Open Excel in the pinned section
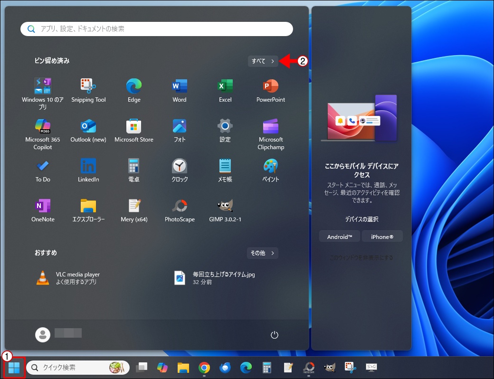 (225, 90)
